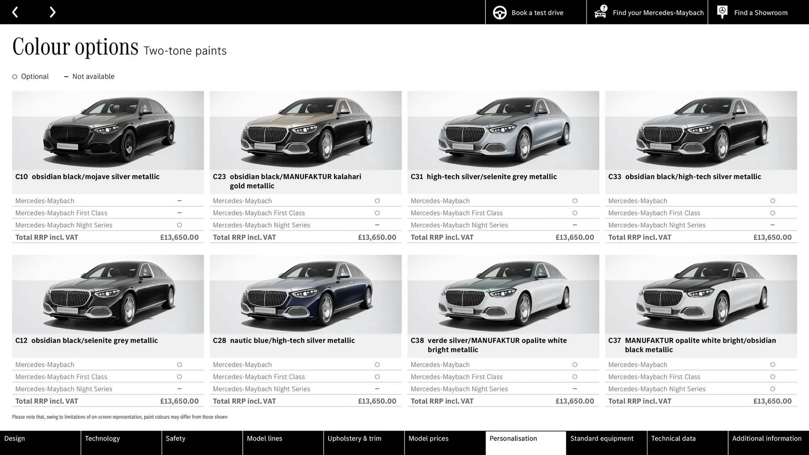Select C37 opalite white/obsidian black car image
Screen dimensions: 809x455
701,294
